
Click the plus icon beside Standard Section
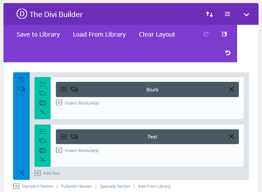16,186
